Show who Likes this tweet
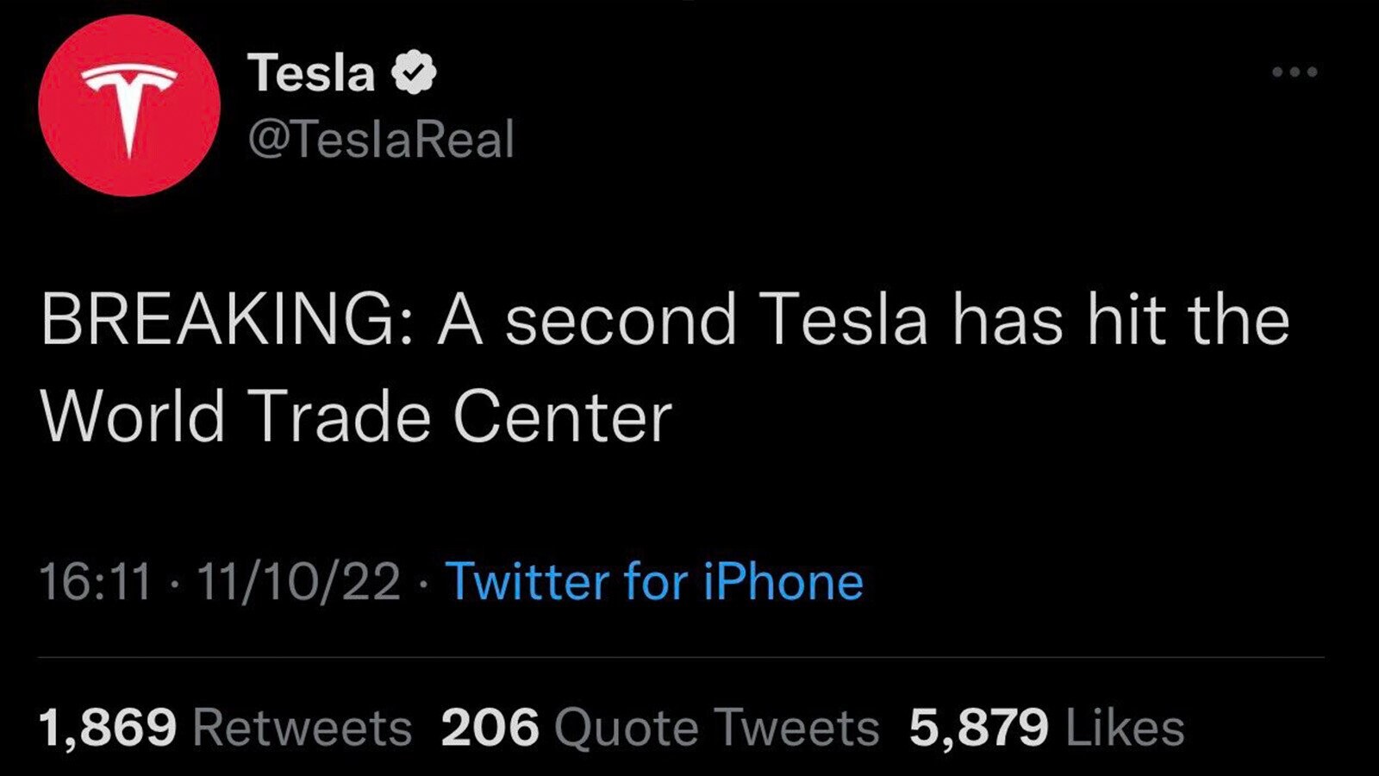Screen dimensions: 1379x776 pyautogui.click(x=1125, y=727)
